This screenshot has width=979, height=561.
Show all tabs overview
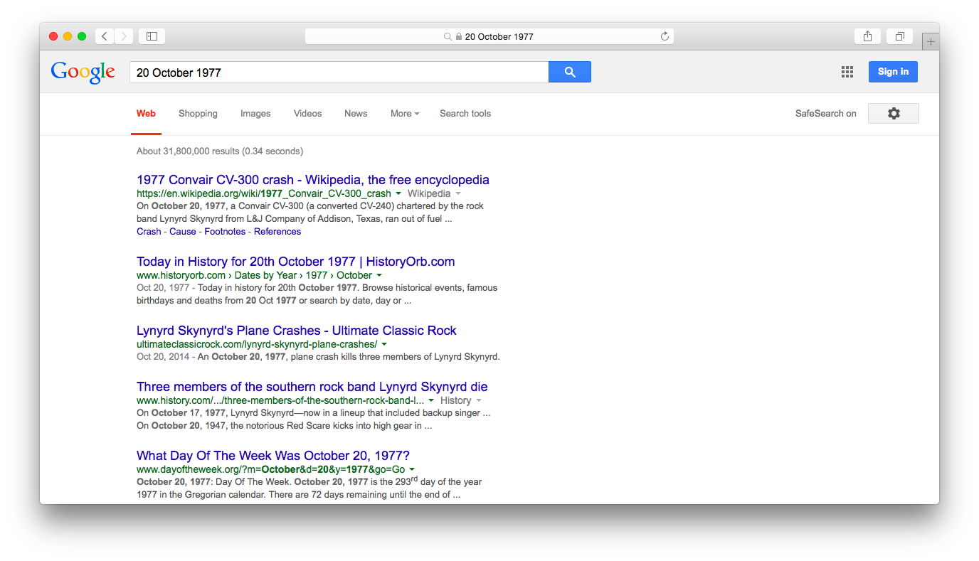point(899,36)
